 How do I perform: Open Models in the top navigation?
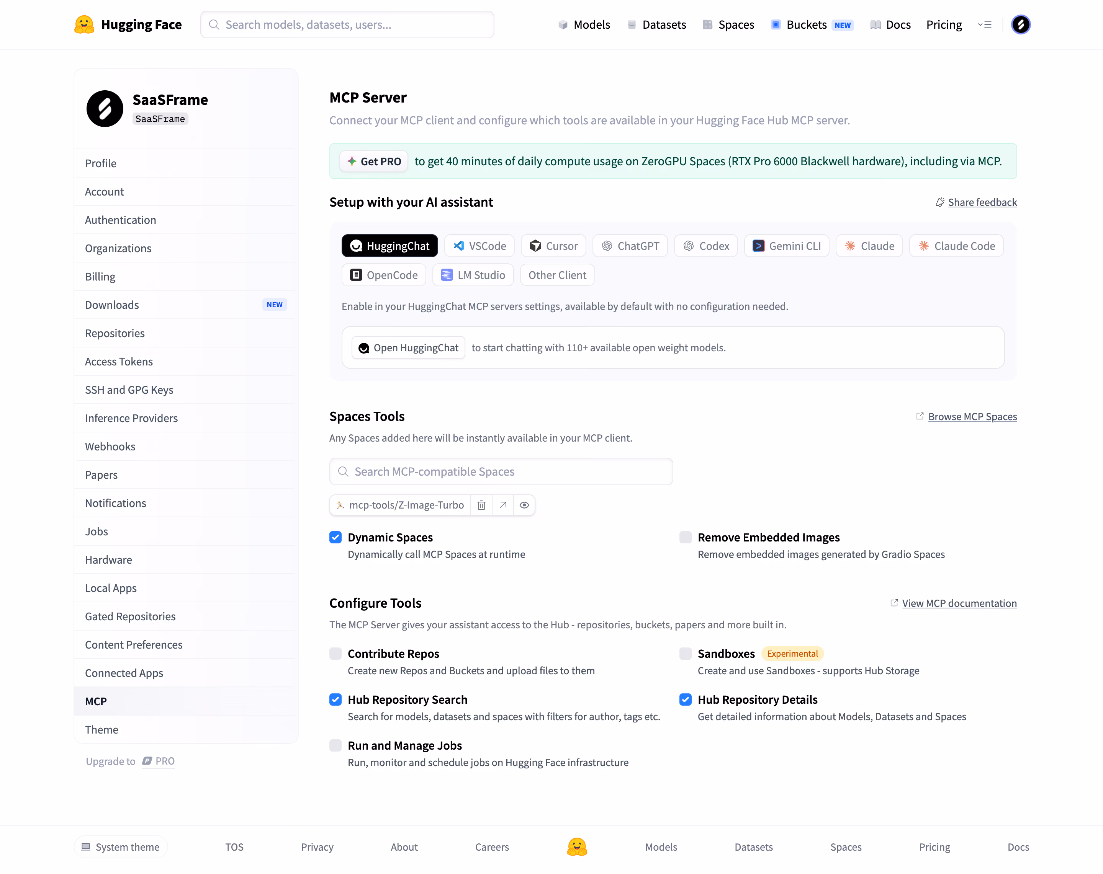point(584,24)
